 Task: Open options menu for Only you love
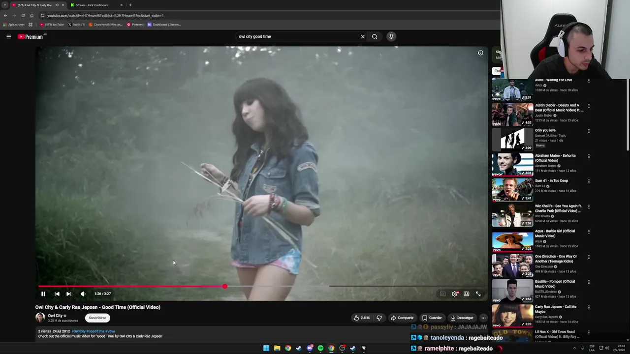(589, 131)
